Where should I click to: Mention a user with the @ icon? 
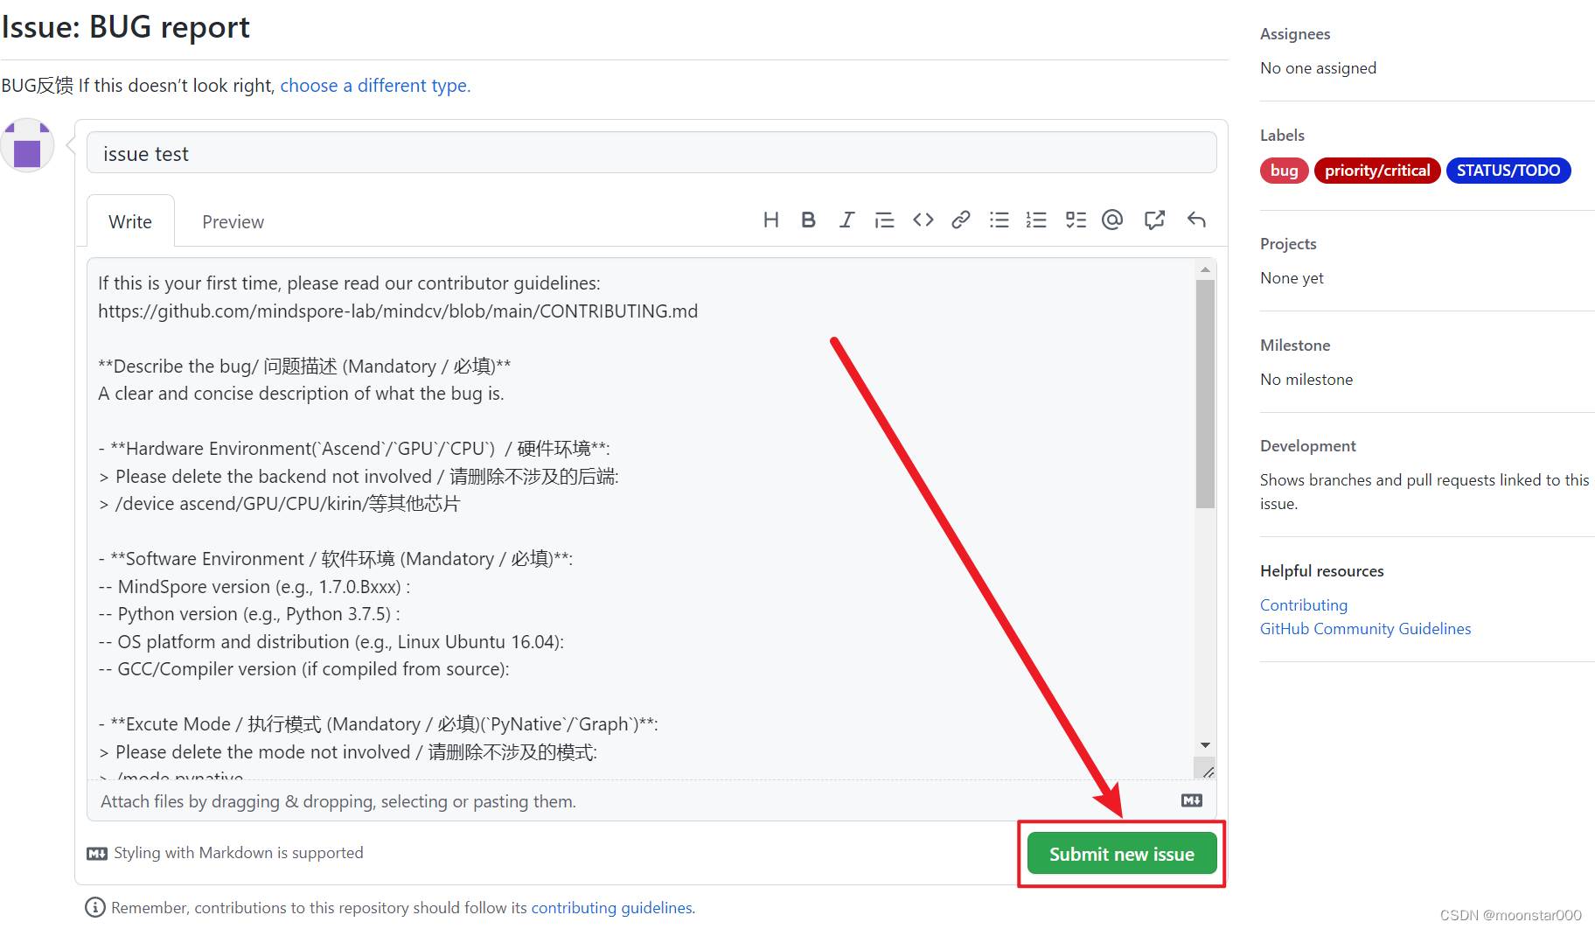click(x=1112, y=220)
